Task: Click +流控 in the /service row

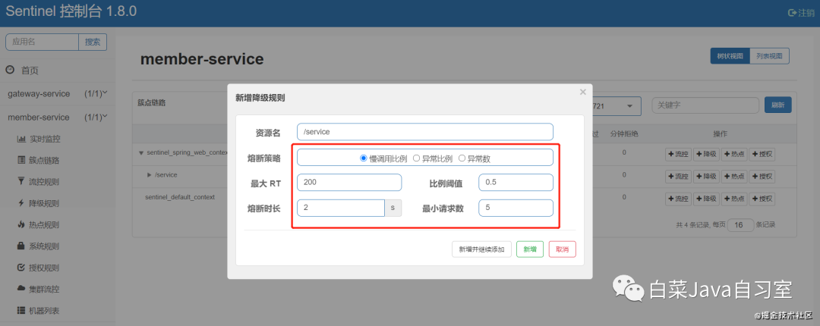Action: click(x=678, y=176)
